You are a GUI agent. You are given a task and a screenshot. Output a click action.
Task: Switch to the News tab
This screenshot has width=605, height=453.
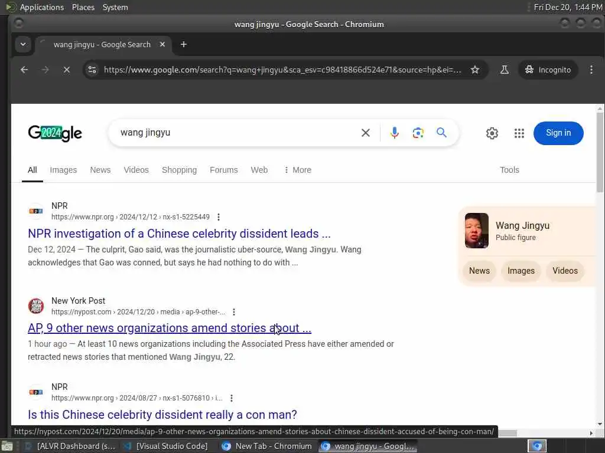click(x=100, y=170)
